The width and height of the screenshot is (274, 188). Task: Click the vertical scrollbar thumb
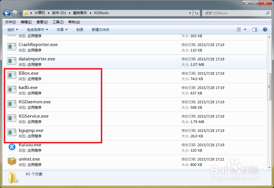[x=269, y=87]
